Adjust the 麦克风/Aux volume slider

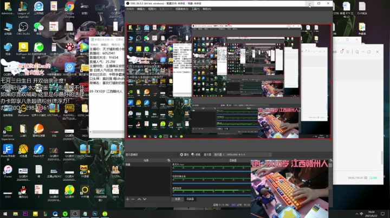[x=211, y=171]
